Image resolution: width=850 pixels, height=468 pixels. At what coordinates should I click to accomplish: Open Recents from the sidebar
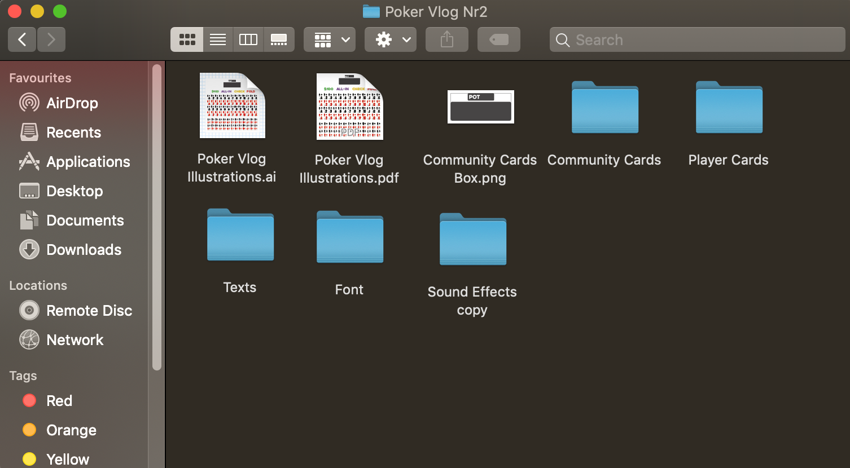[73, 133]
